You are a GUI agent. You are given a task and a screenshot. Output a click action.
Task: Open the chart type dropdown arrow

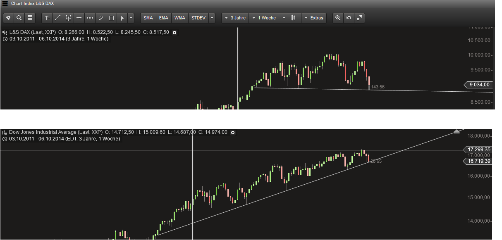[284, 18]
